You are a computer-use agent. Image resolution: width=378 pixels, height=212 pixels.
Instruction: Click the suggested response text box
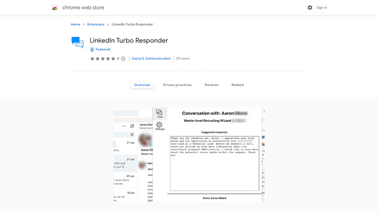214,163
